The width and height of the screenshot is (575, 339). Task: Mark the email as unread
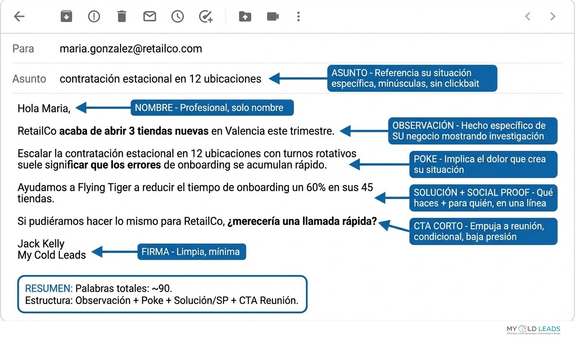point(149,16)
